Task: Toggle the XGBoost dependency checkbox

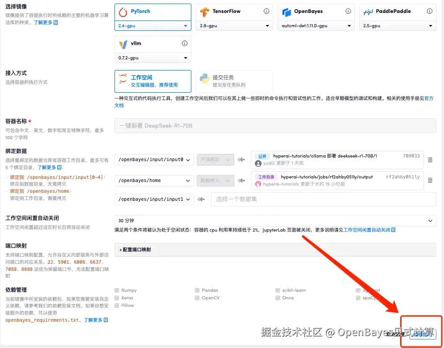Action: (358, 290)
